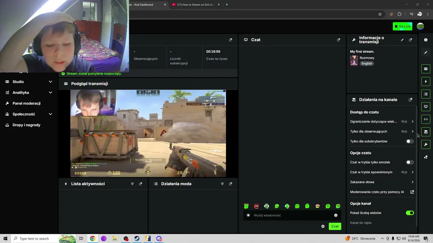Click the pencil icon in the right sidebar
The width and height of the screenshot is (433, 243).
[426, 52]
